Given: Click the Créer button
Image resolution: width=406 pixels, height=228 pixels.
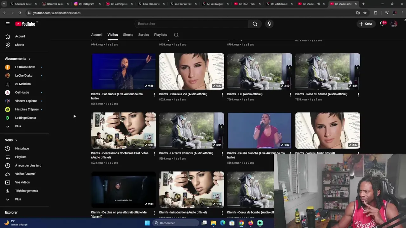Looking at the screenshot, I should point(366,24).
